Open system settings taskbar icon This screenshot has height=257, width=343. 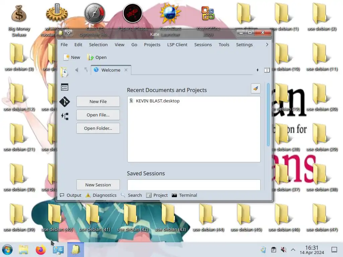click(58, 250)
